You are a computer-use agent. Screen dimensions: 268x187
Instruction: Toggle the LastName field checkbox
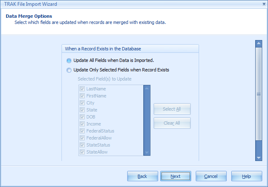[x=83, y=89]
